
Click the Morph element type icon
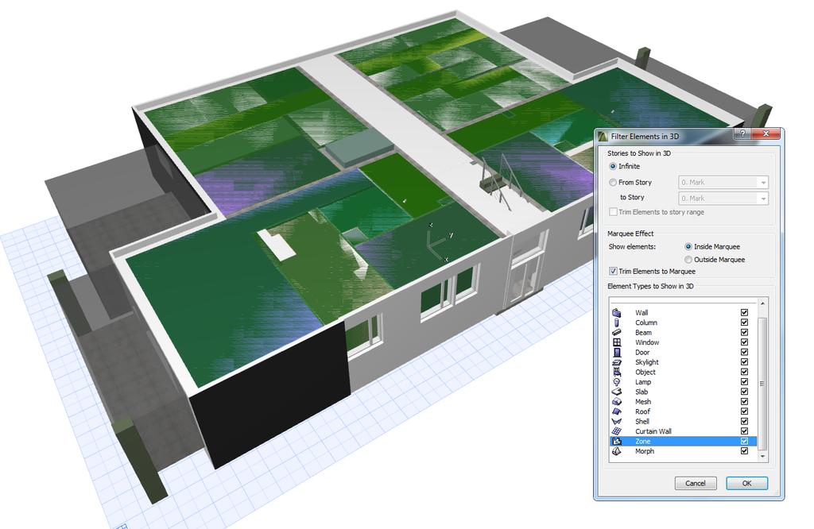pyautogui.click(x=617, y=451)
